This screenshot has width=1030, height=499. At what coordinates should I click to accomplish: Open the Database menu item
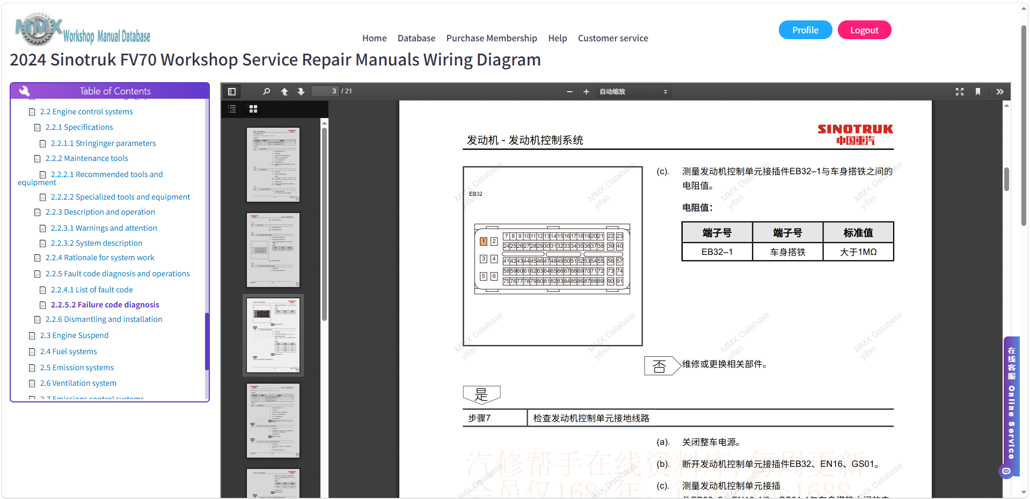pyautogui.click(x=417, y=38)
